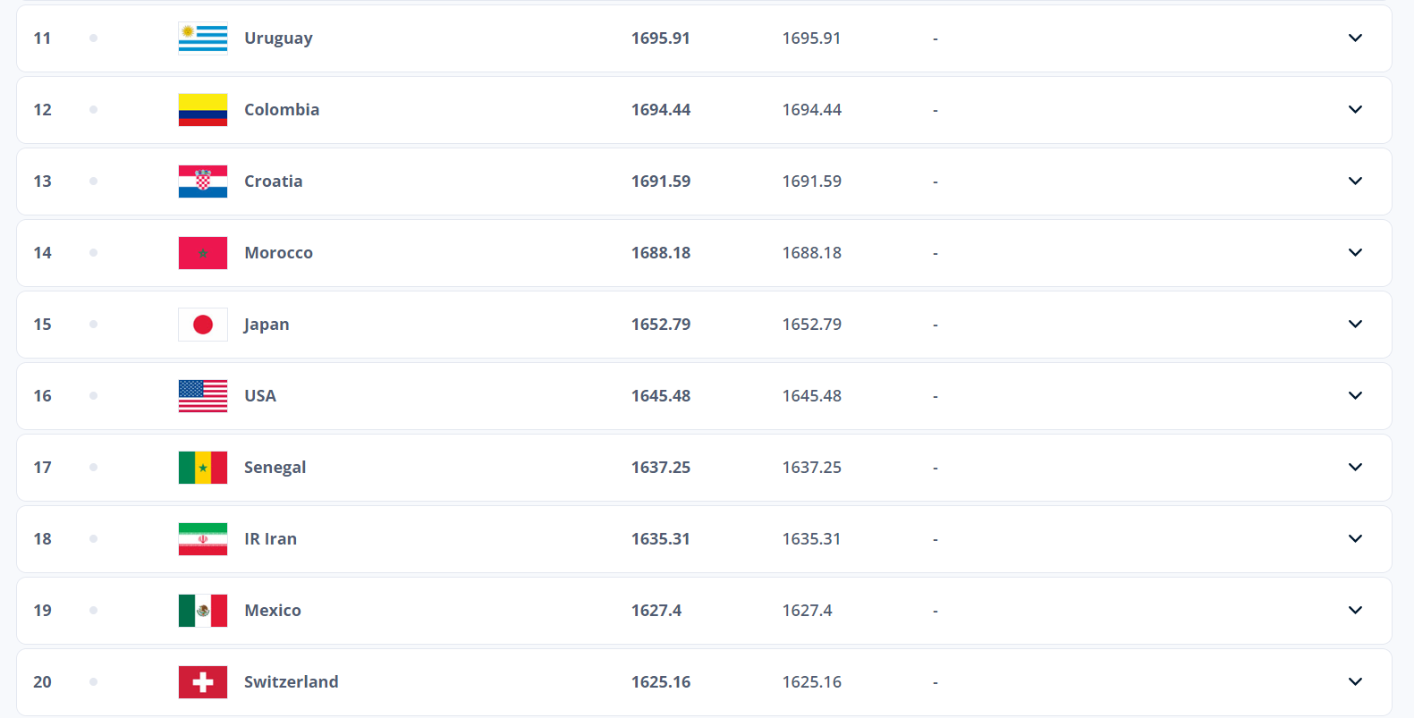Click the Japan flag icon

tap(203, 325)
